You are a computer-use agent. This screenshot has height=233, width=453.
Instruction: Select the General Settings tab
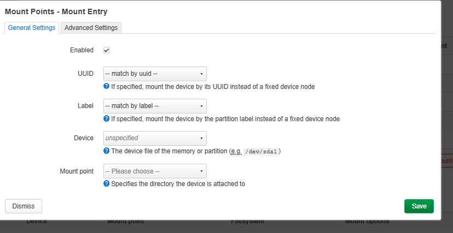32,28
